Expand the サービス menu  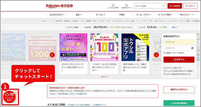tap(100, 15)
